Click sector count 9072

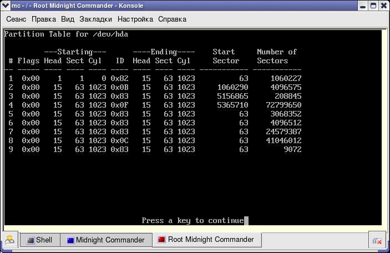292,149
